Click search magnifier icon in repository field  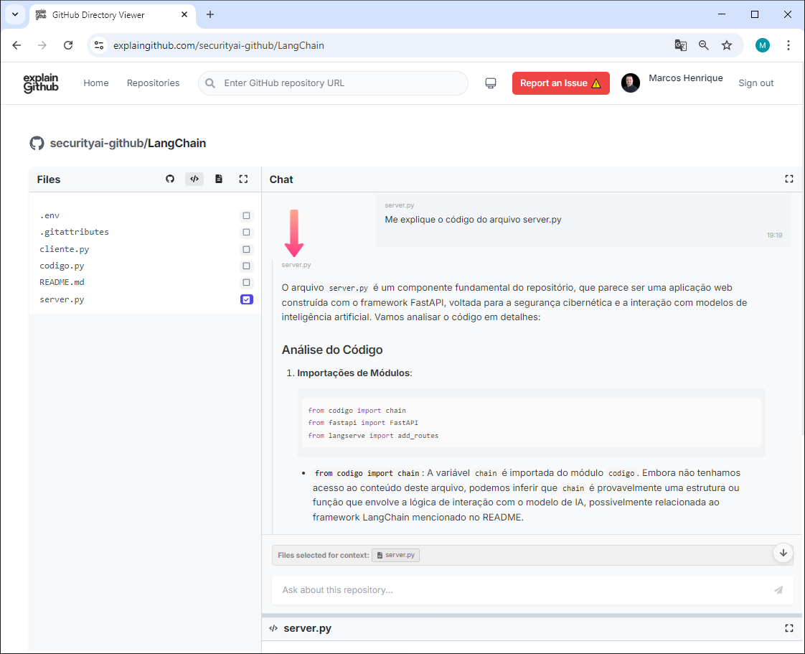tap(210, 83)
